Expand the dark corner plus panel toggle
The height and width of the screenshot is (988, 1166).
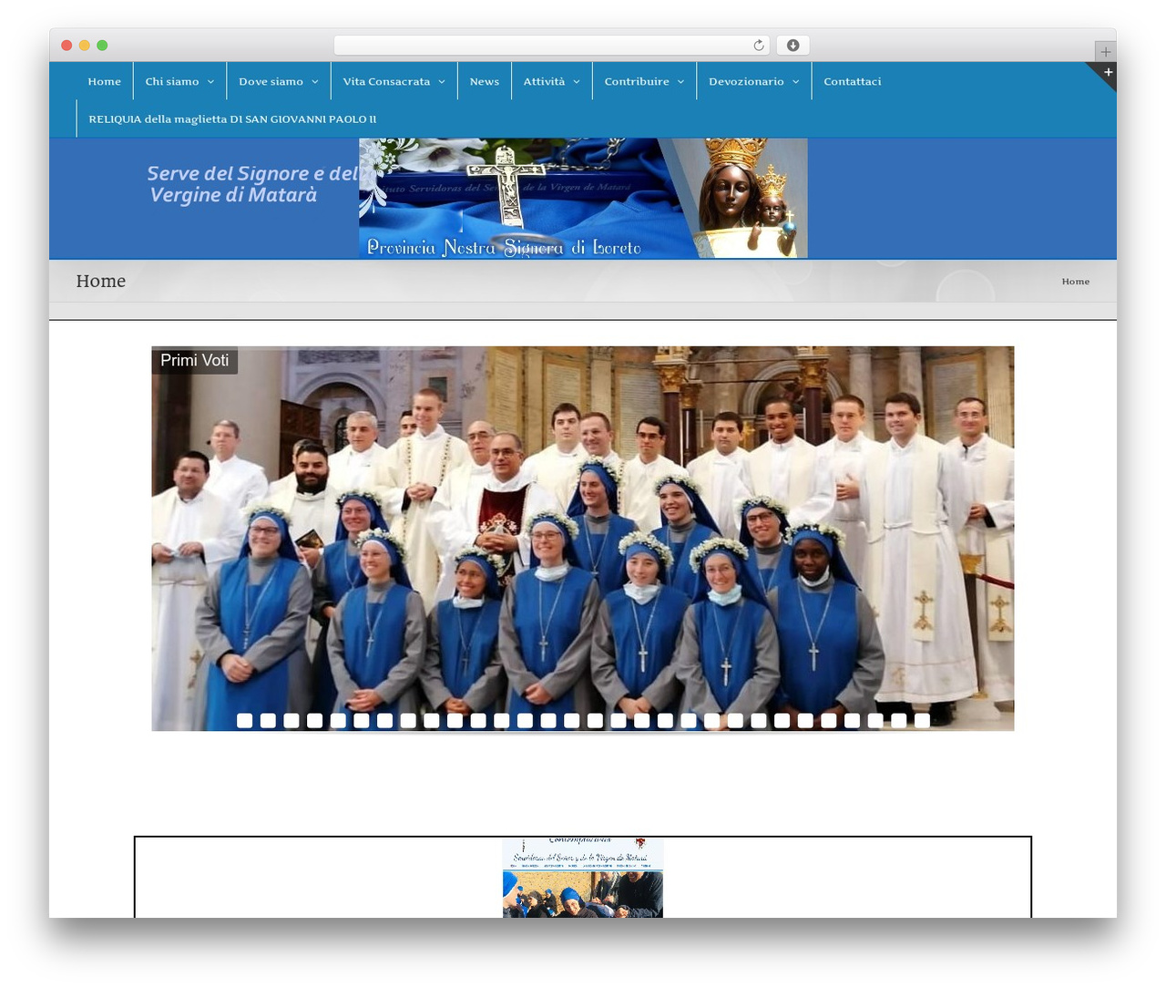coord(1108,72)
